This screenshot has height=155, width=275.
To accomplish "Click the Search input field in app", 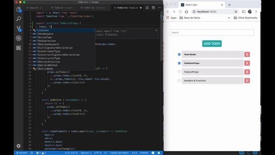I will coord(212,33).
